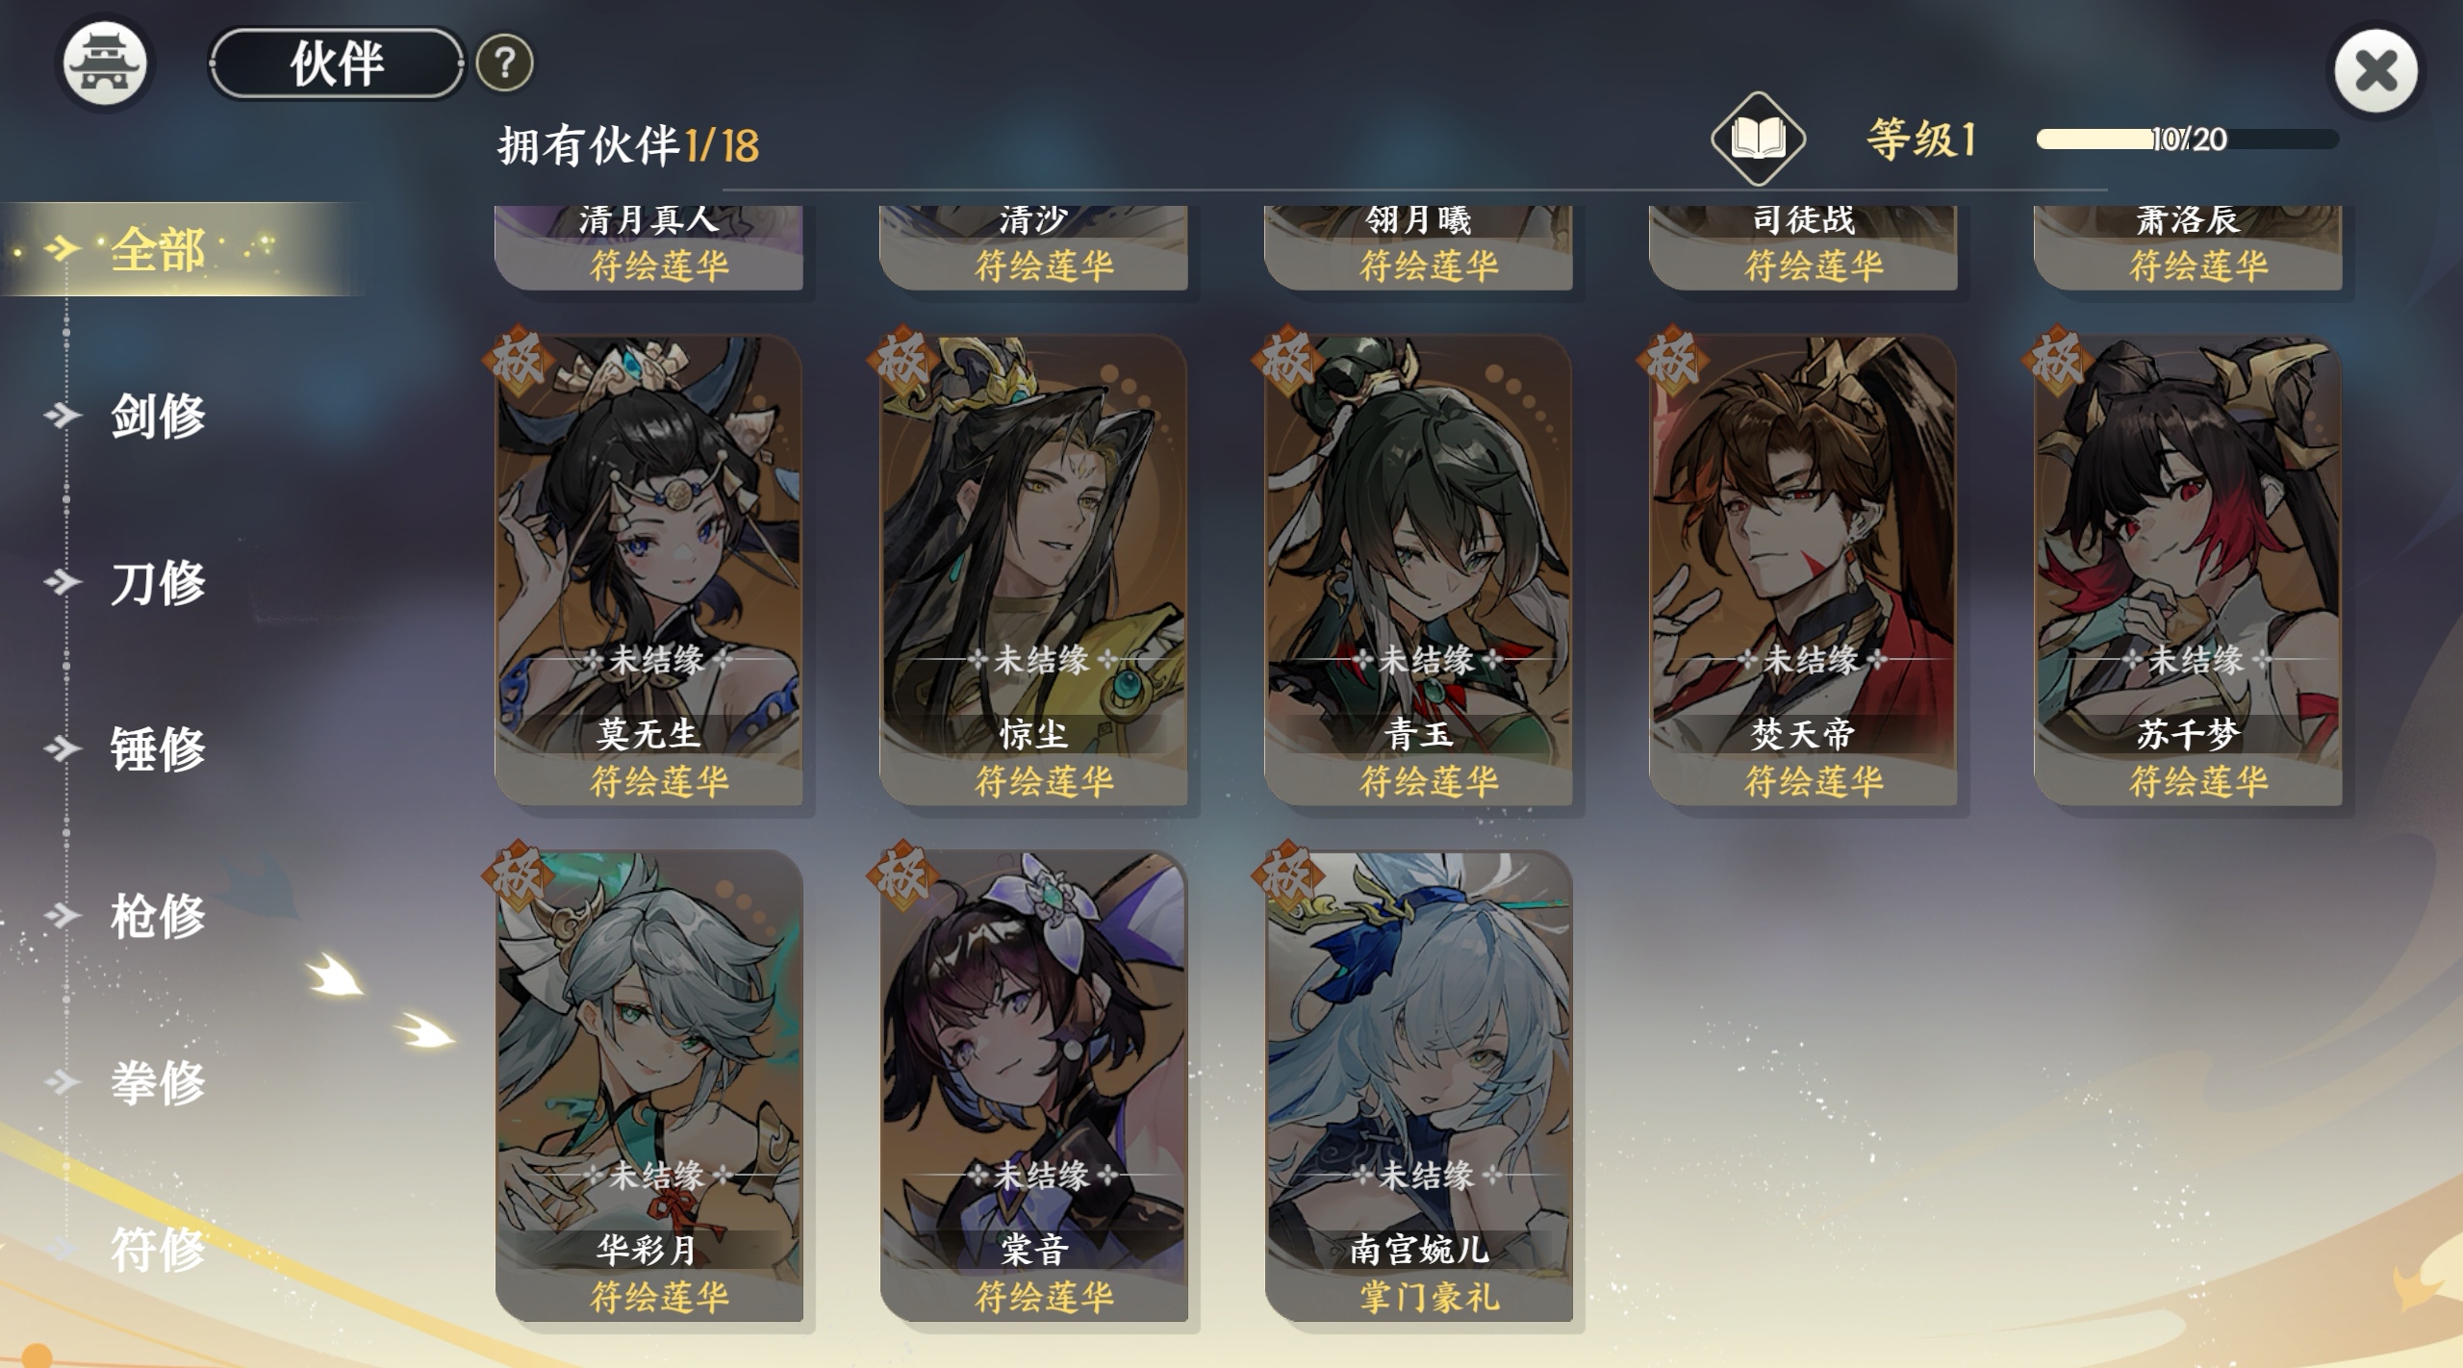View the 华彩月 companion card
The width and height of the screenshot is (2463, 1368).
point(648,1085)
